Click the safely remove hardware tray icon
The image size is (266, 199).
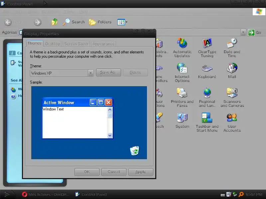point(235,194)
